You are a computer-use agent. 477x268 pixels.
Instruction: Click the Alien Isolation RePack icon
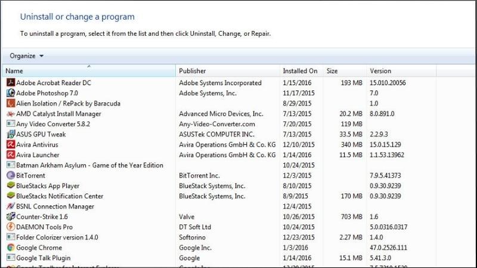pyautogui.click(x=10, y=103)
